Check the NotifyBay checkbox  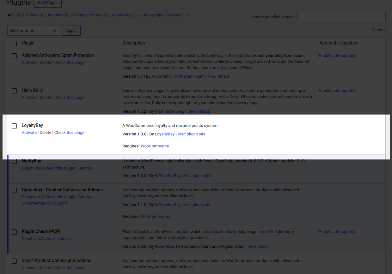[x=14, y=161]
